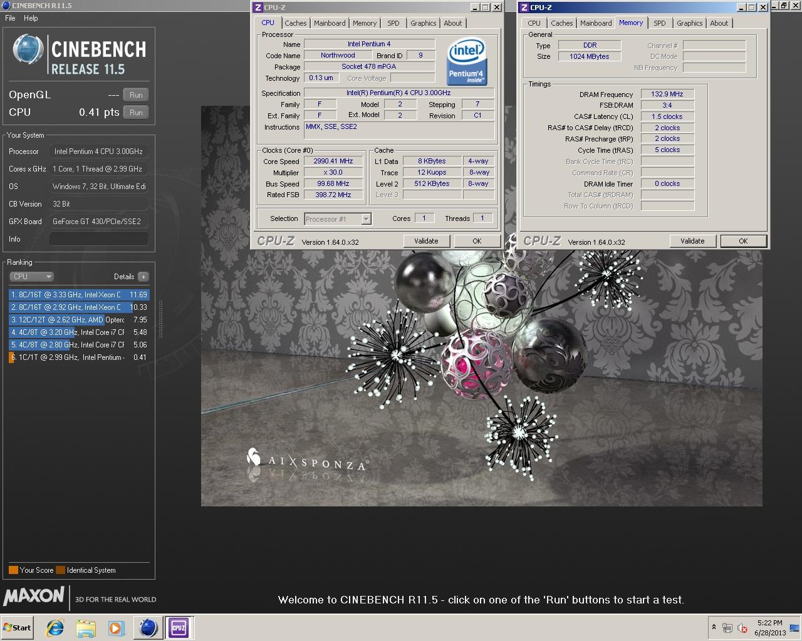Run the OpenGL benchmark
Viewport: 802px width, 641px height.
136,95
